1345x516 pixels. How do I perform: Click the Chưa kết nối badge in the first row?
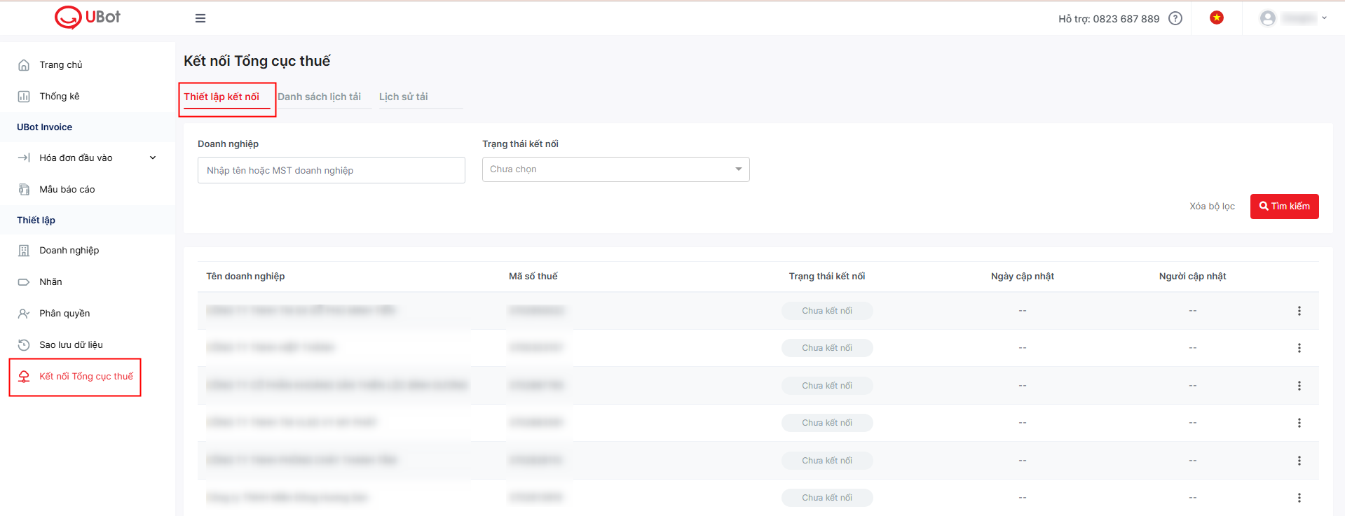(827, 311)
